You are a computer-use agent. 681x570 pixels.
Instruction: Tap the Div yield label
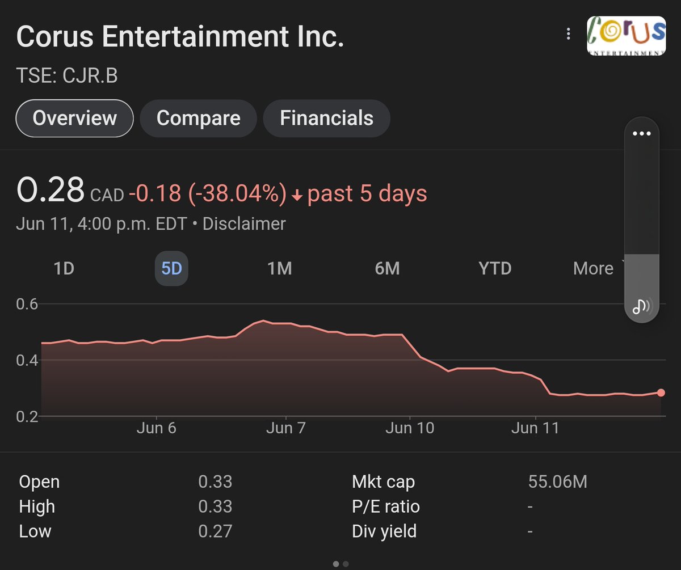pyautogui.click(x=384, y=531)
